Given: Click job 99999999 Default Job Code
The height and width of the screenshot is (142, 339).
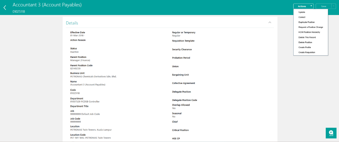Looking at the screenshot, I should click(x=85, y=114).
